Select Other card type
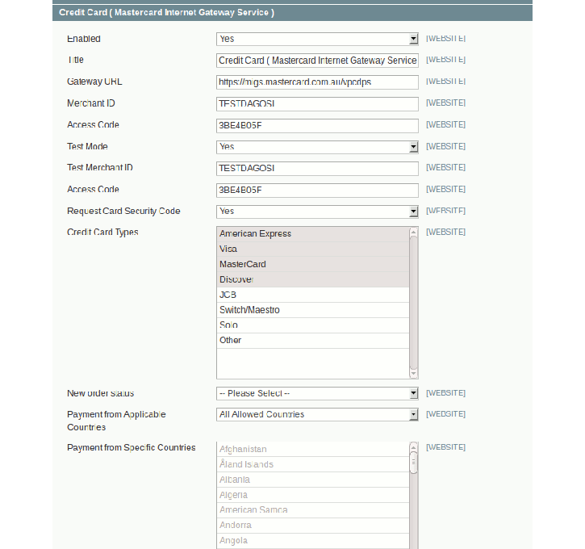The width and height of the screenshot is (585, 549). pyautogui.click(x=312, y=341)
